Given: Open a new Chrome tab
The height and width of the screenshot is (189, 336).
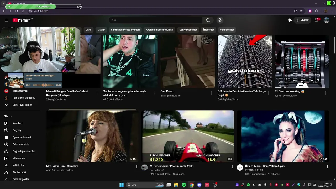Looking at the screenshot, I should [51, 4].
